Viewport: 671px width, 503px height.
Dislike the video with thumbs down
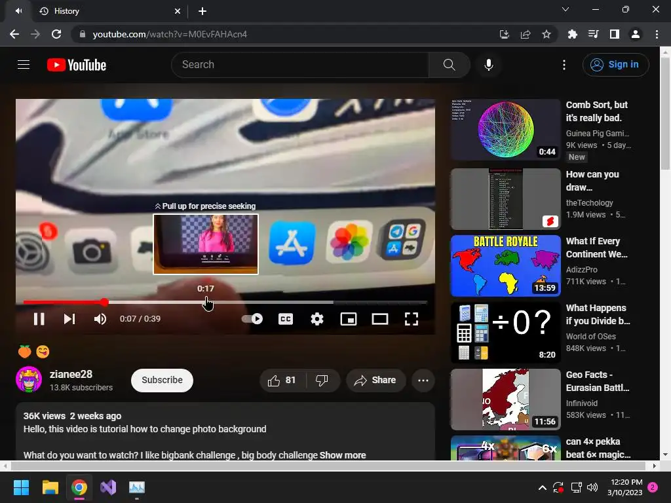pos(322,381)
